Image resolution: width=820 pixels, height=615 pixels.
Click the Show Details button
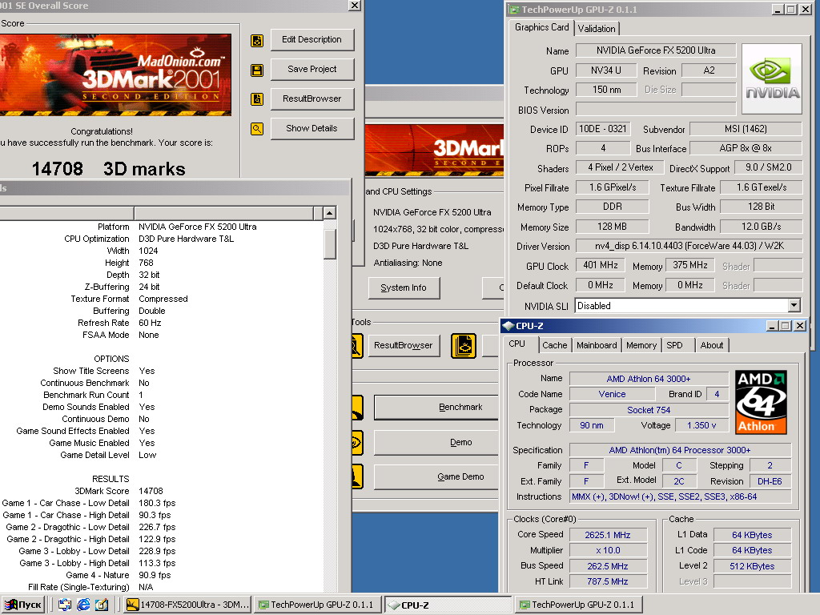point(312,129)
